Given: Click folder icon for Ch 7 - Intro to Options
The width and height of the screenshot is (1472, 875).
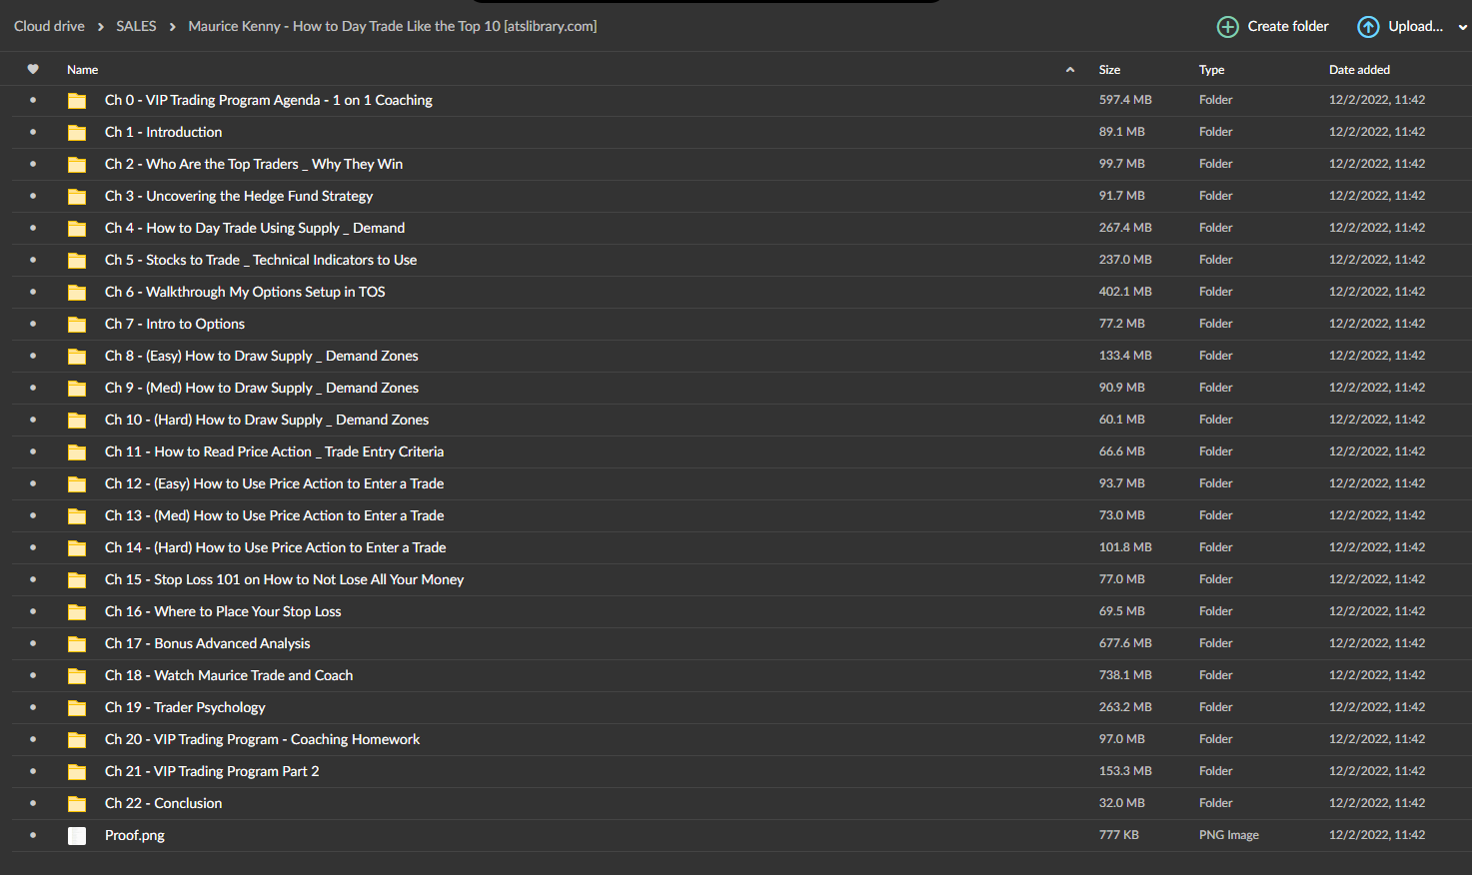Looking at the screenshot, I should 77,325.
